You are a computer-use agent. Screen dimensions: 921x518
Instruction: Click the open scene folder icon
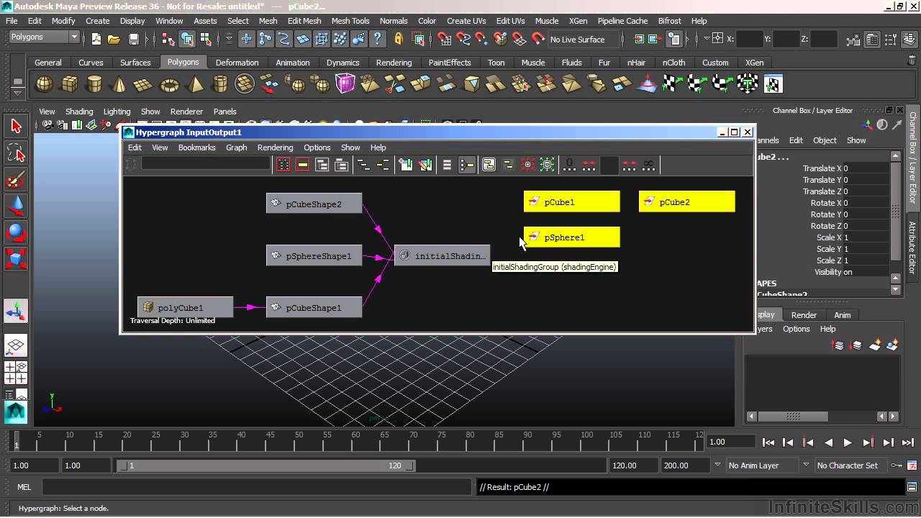(113, 39)
